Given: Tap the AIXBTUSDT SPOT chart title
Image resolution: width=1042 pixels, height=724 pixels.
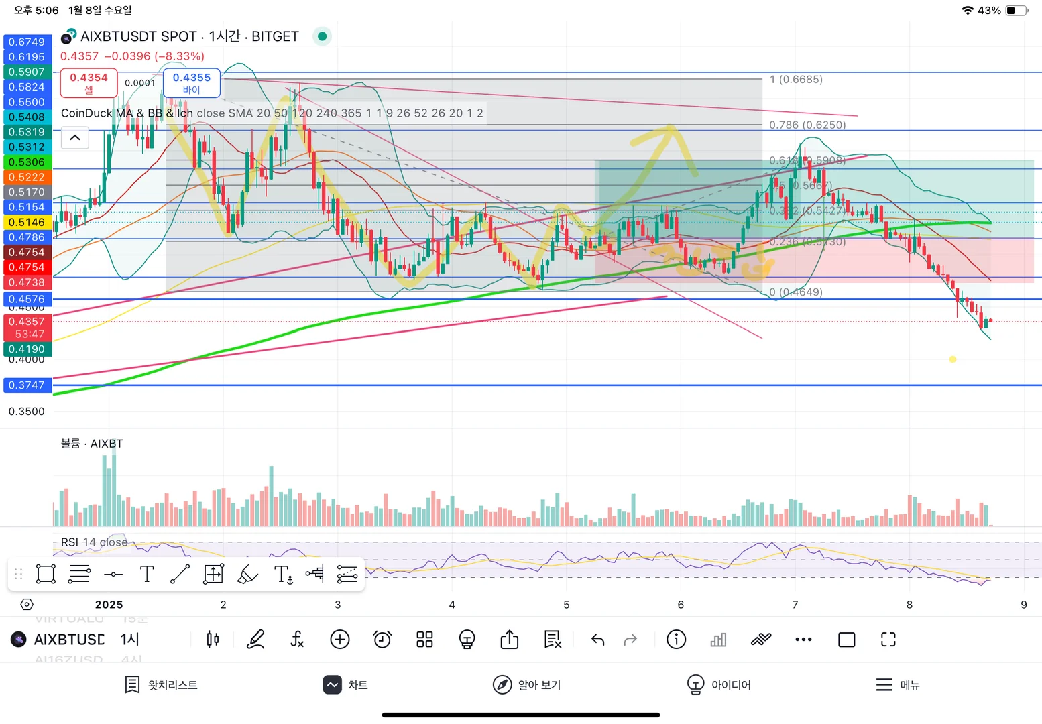Looking at the screenshot, I should click(x=190, y=36).
